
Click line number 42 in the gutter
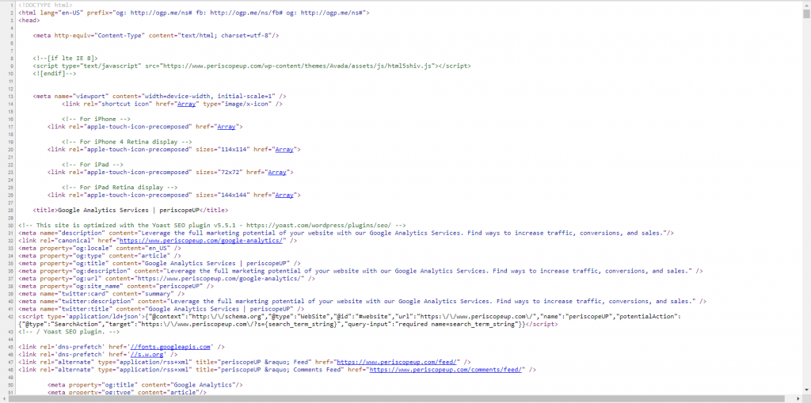tap(10, 317)
